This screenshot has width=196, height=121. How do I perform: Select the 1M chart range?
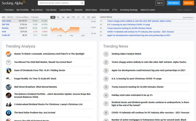pyautogui.click(x=63, y=17)
